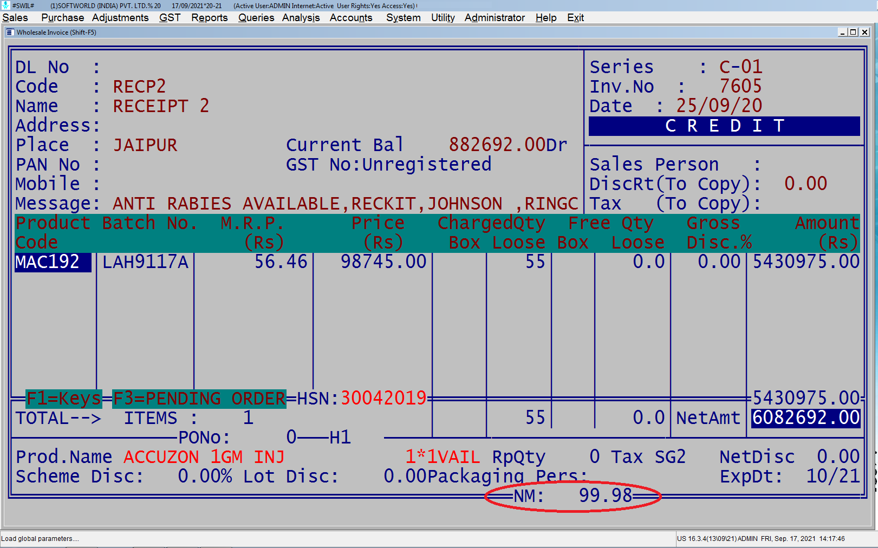
Task: Click the current balance 882692.00Dr
Action: (x=508, y=145)
